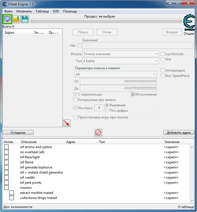Click the Описание column header
197x212 pixels.
pos(42,142)
